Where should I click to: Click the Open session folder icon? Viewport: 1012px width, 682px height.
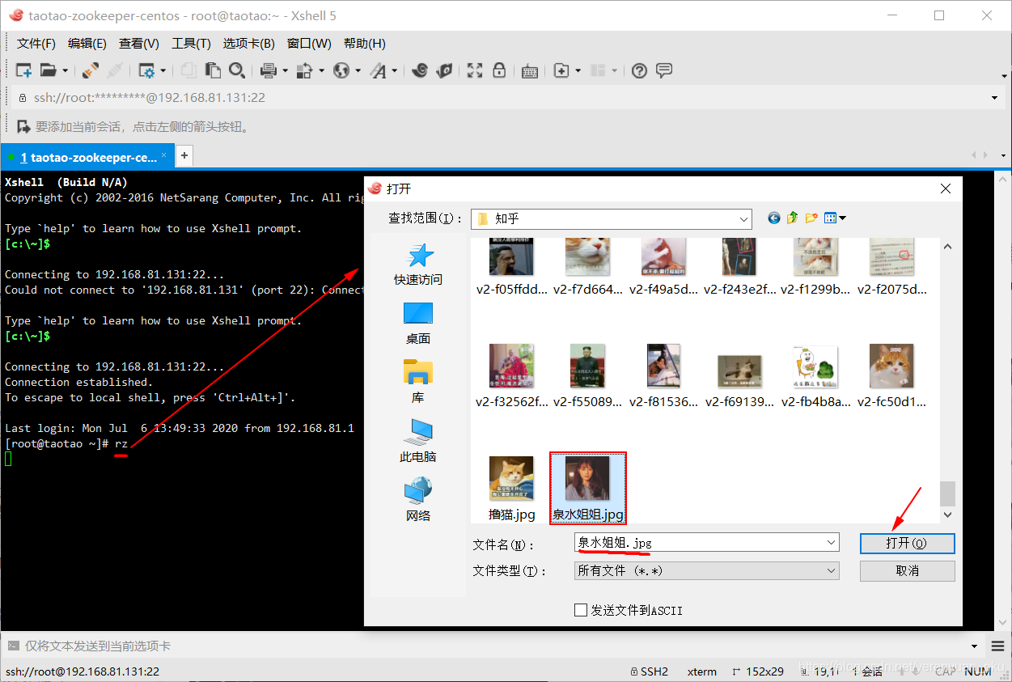pos(49,70)
